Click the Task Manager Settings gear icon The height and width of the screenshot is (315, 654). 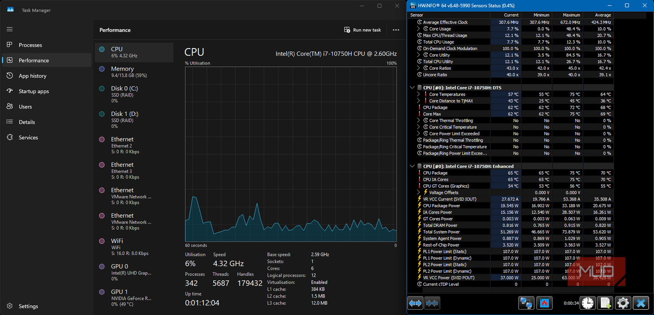coord(10,306)
